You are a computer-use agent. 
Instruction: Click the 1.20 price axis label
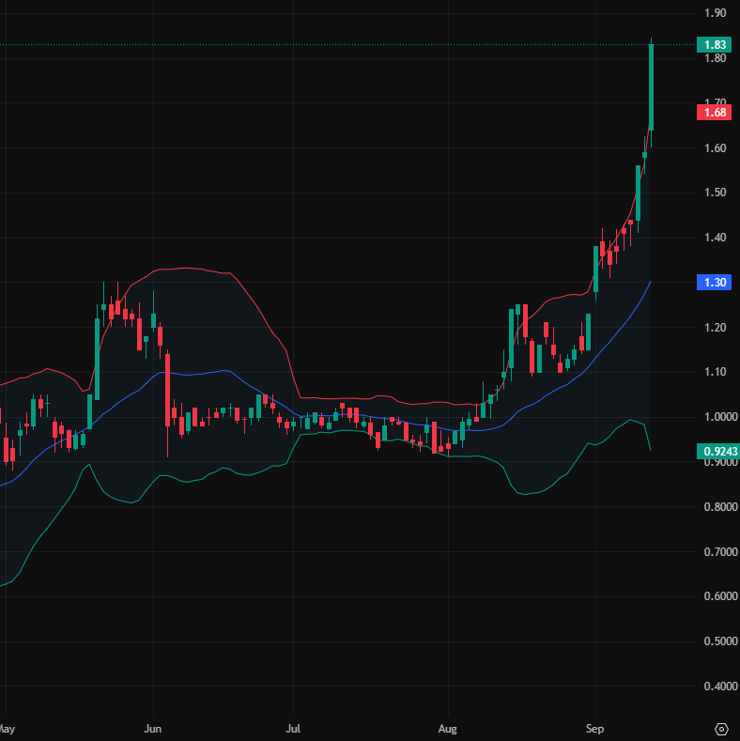715,327
